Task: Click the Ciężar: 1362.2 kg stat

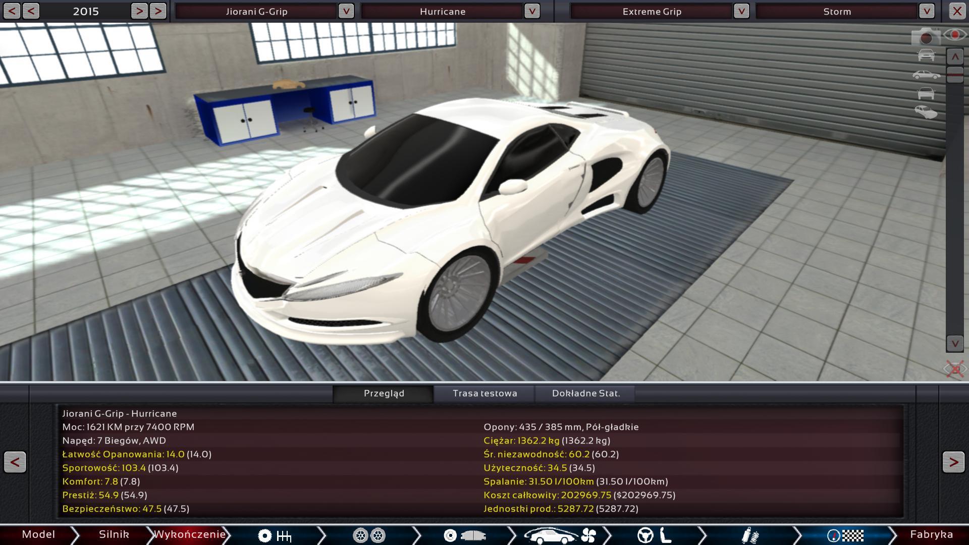Action: tap(547, 441)
